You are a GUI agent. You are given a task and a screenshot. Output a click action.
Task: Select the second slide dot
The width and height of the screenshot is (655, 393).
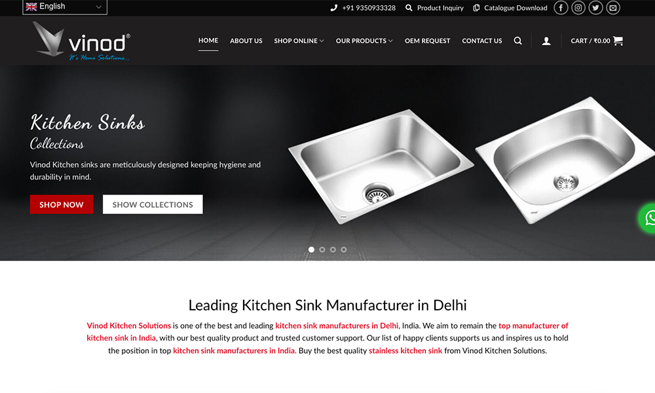(x=322, y=250)
